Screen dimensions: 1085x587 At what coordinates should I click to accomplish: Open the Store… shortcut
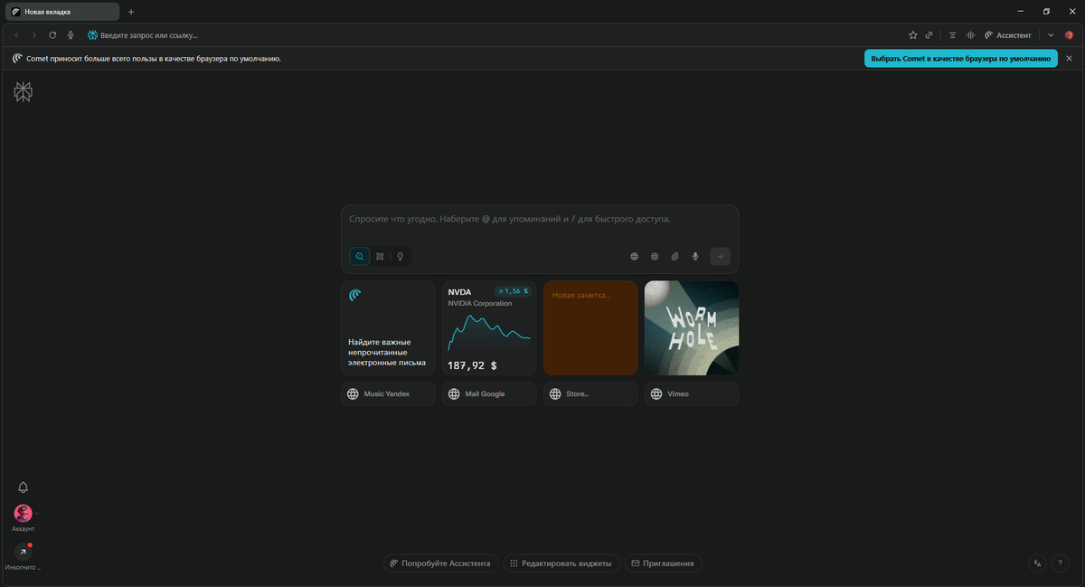pyautogui.click(x=590, y=394)
